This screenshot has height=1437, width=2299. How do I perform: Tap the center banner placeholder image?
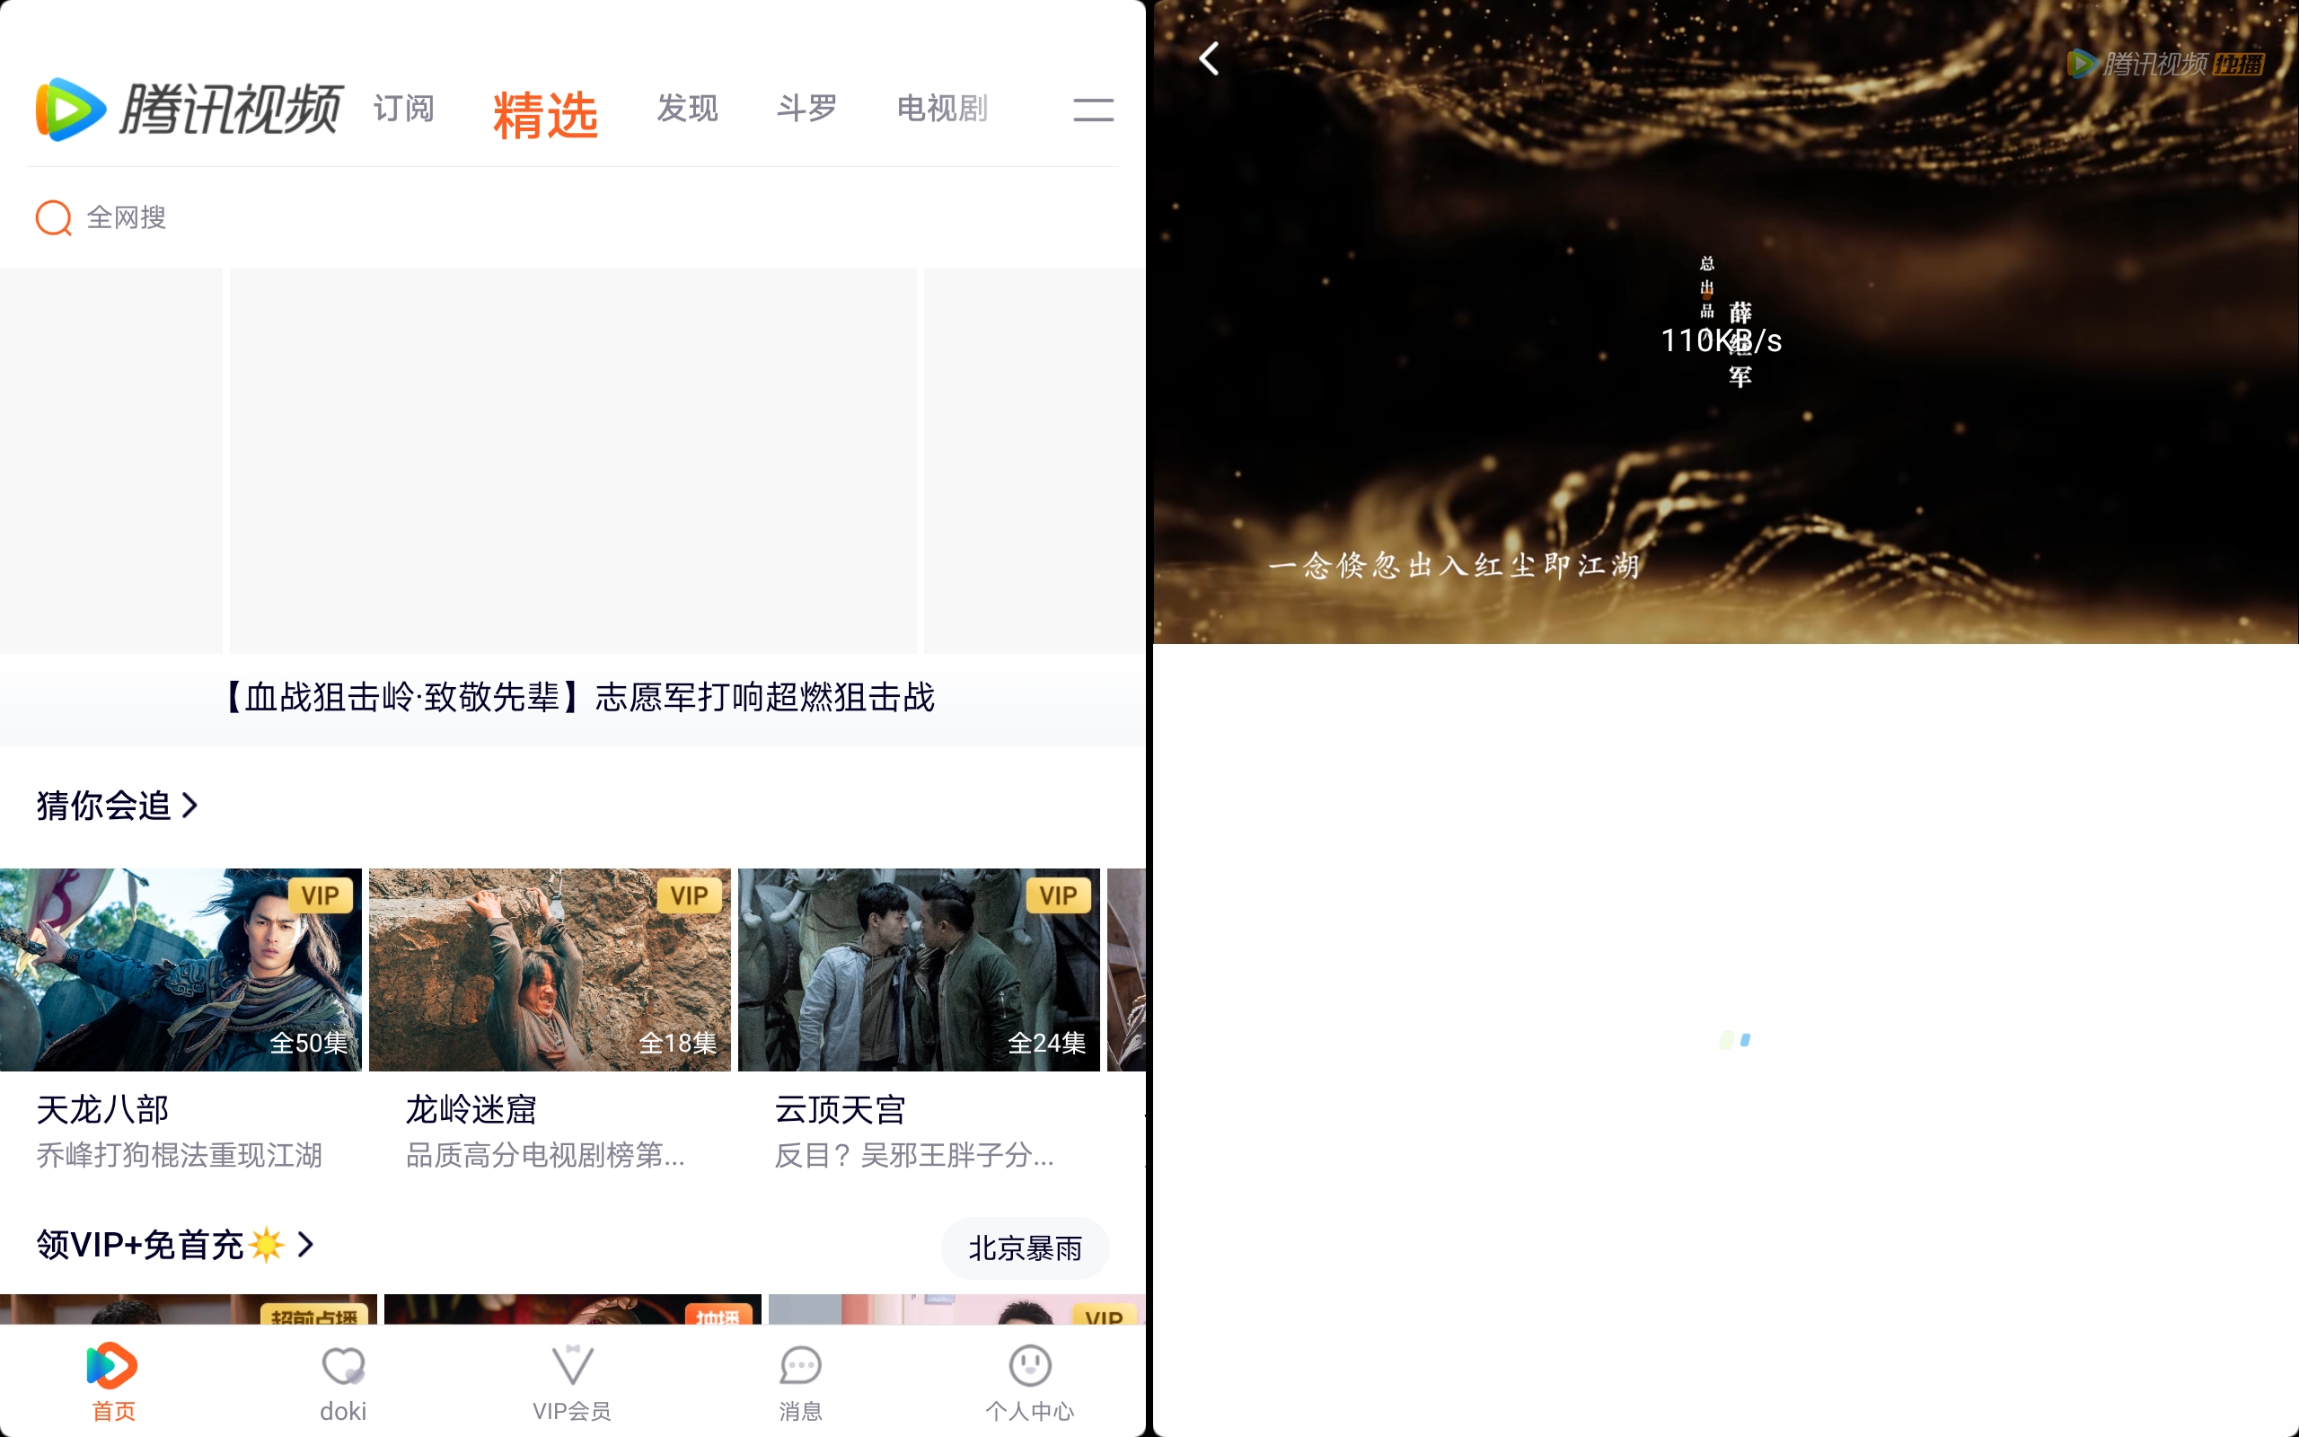tap(573, 460)
